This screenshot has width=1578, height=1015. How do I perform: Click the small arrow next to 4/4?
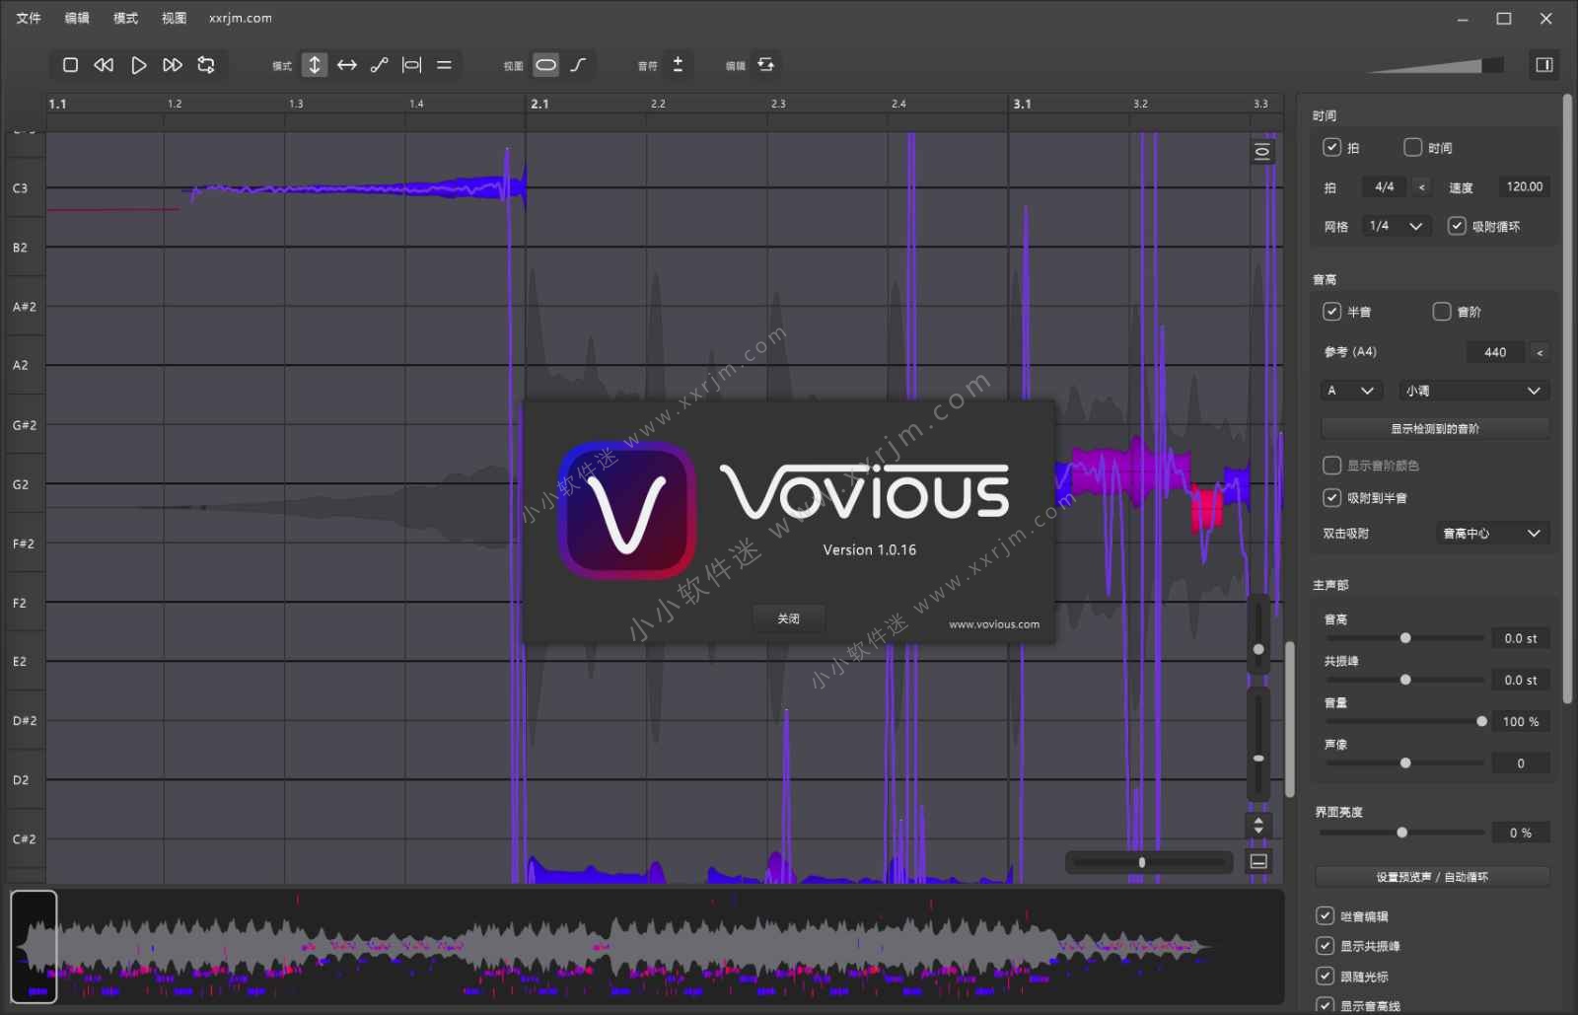point(1421,187)
